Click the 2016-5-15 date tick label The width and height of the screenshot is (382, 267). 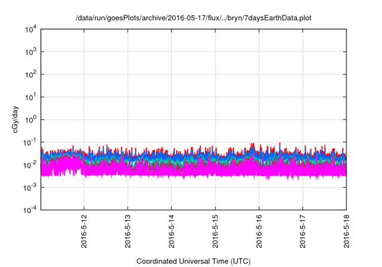point(215,231)
